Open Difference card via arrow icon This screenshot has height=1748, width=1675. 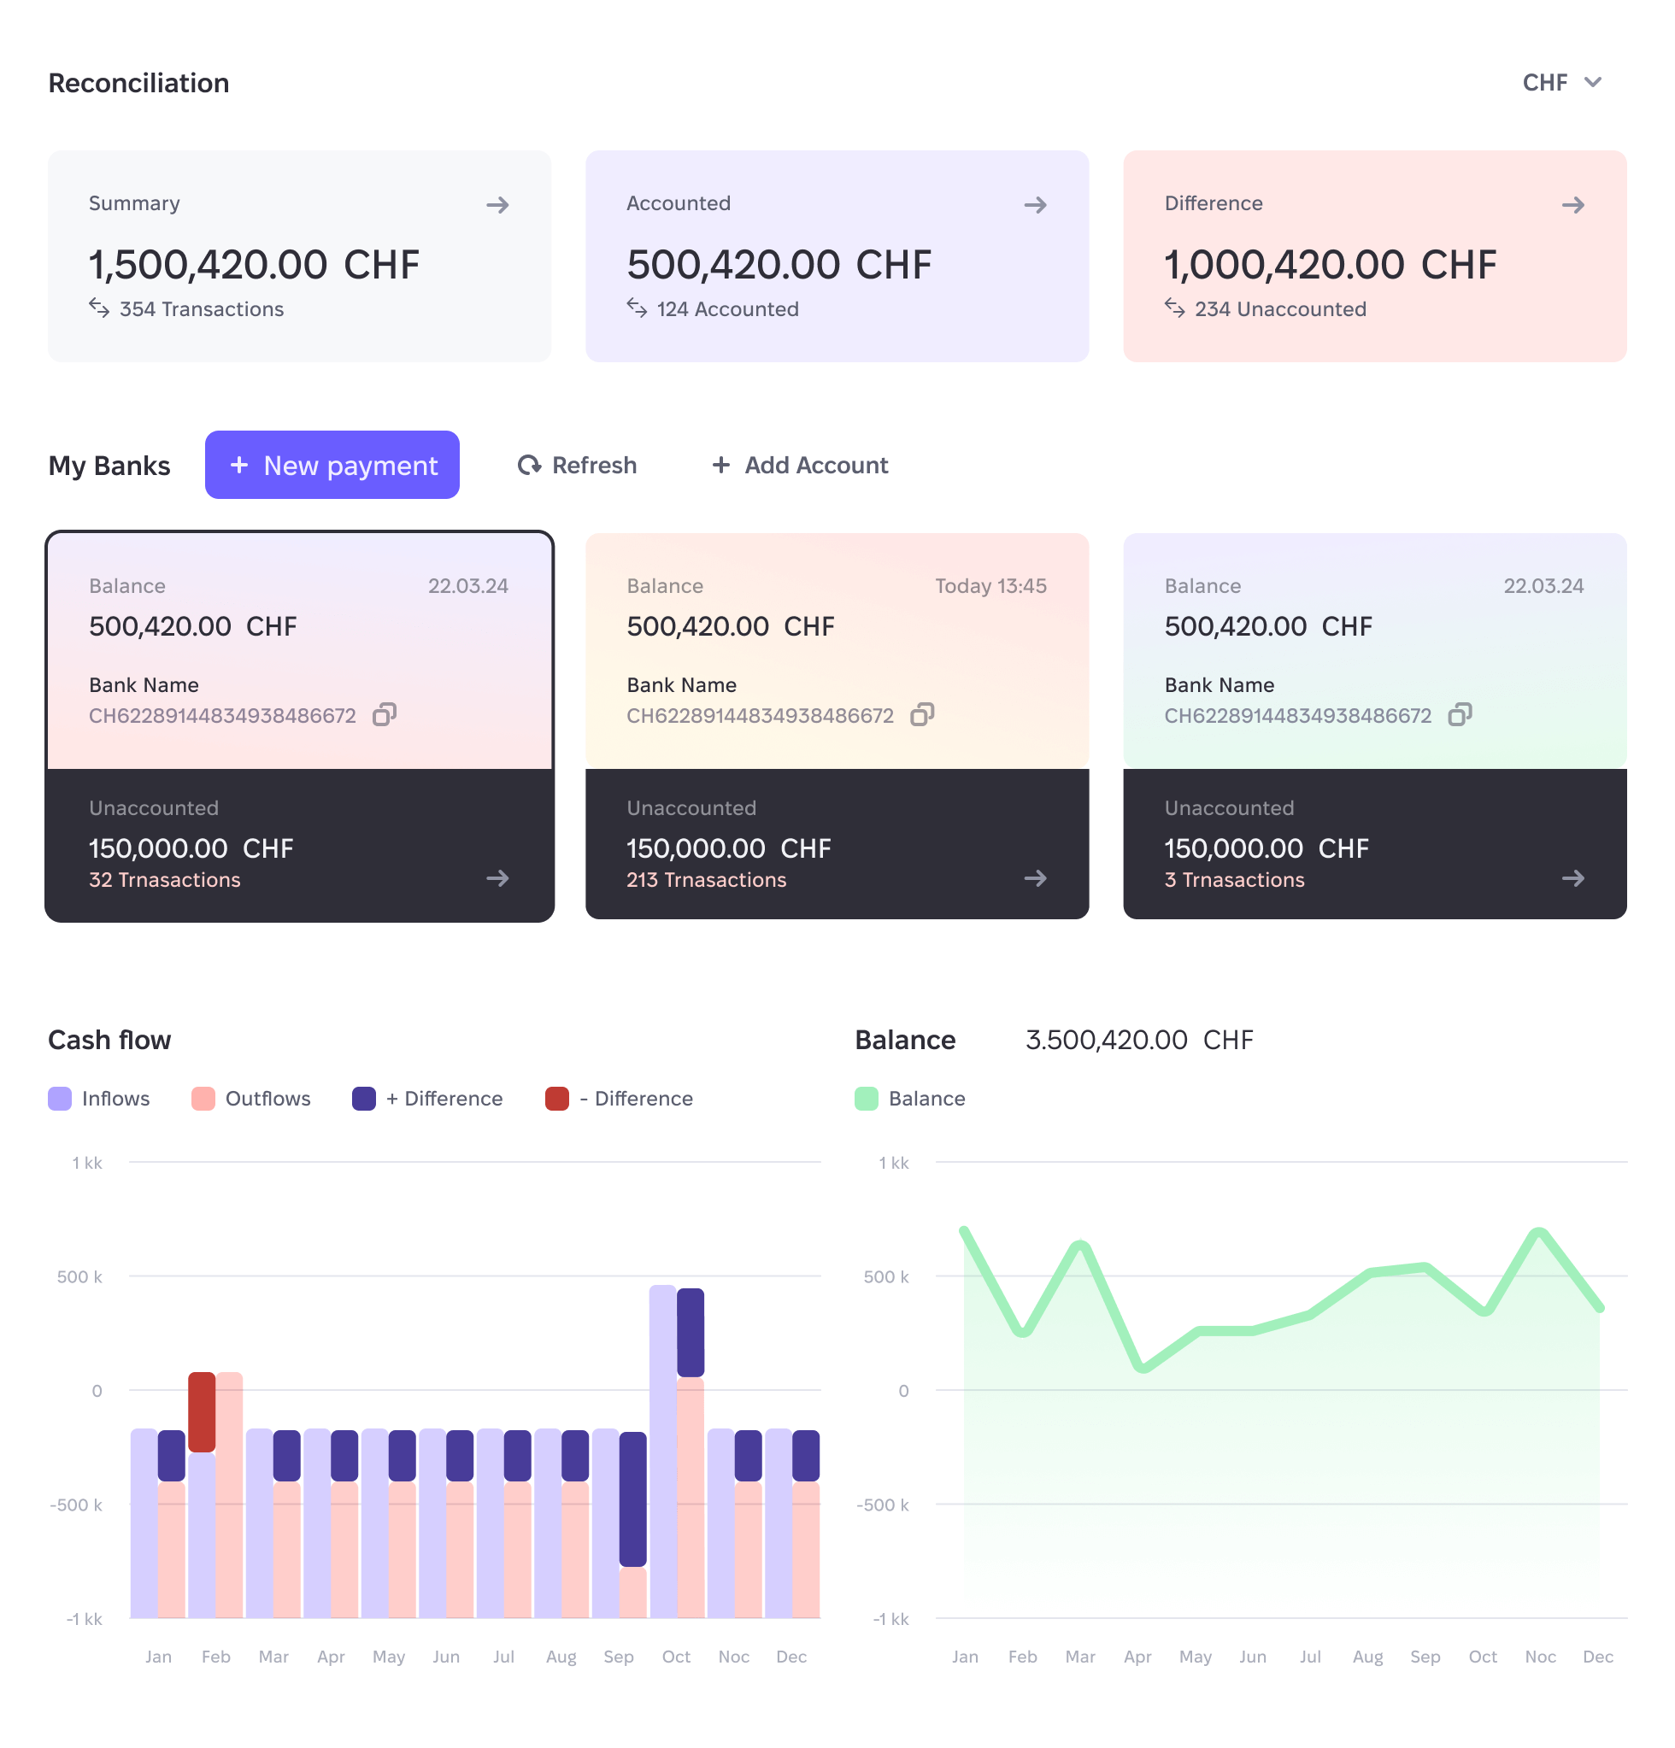pyautogui.click(x=1572, y=205)
